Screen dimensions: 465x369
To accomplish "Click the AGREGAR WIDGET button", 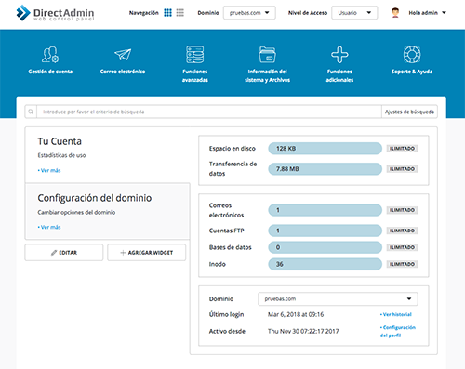I will click(x=147, y=253).
